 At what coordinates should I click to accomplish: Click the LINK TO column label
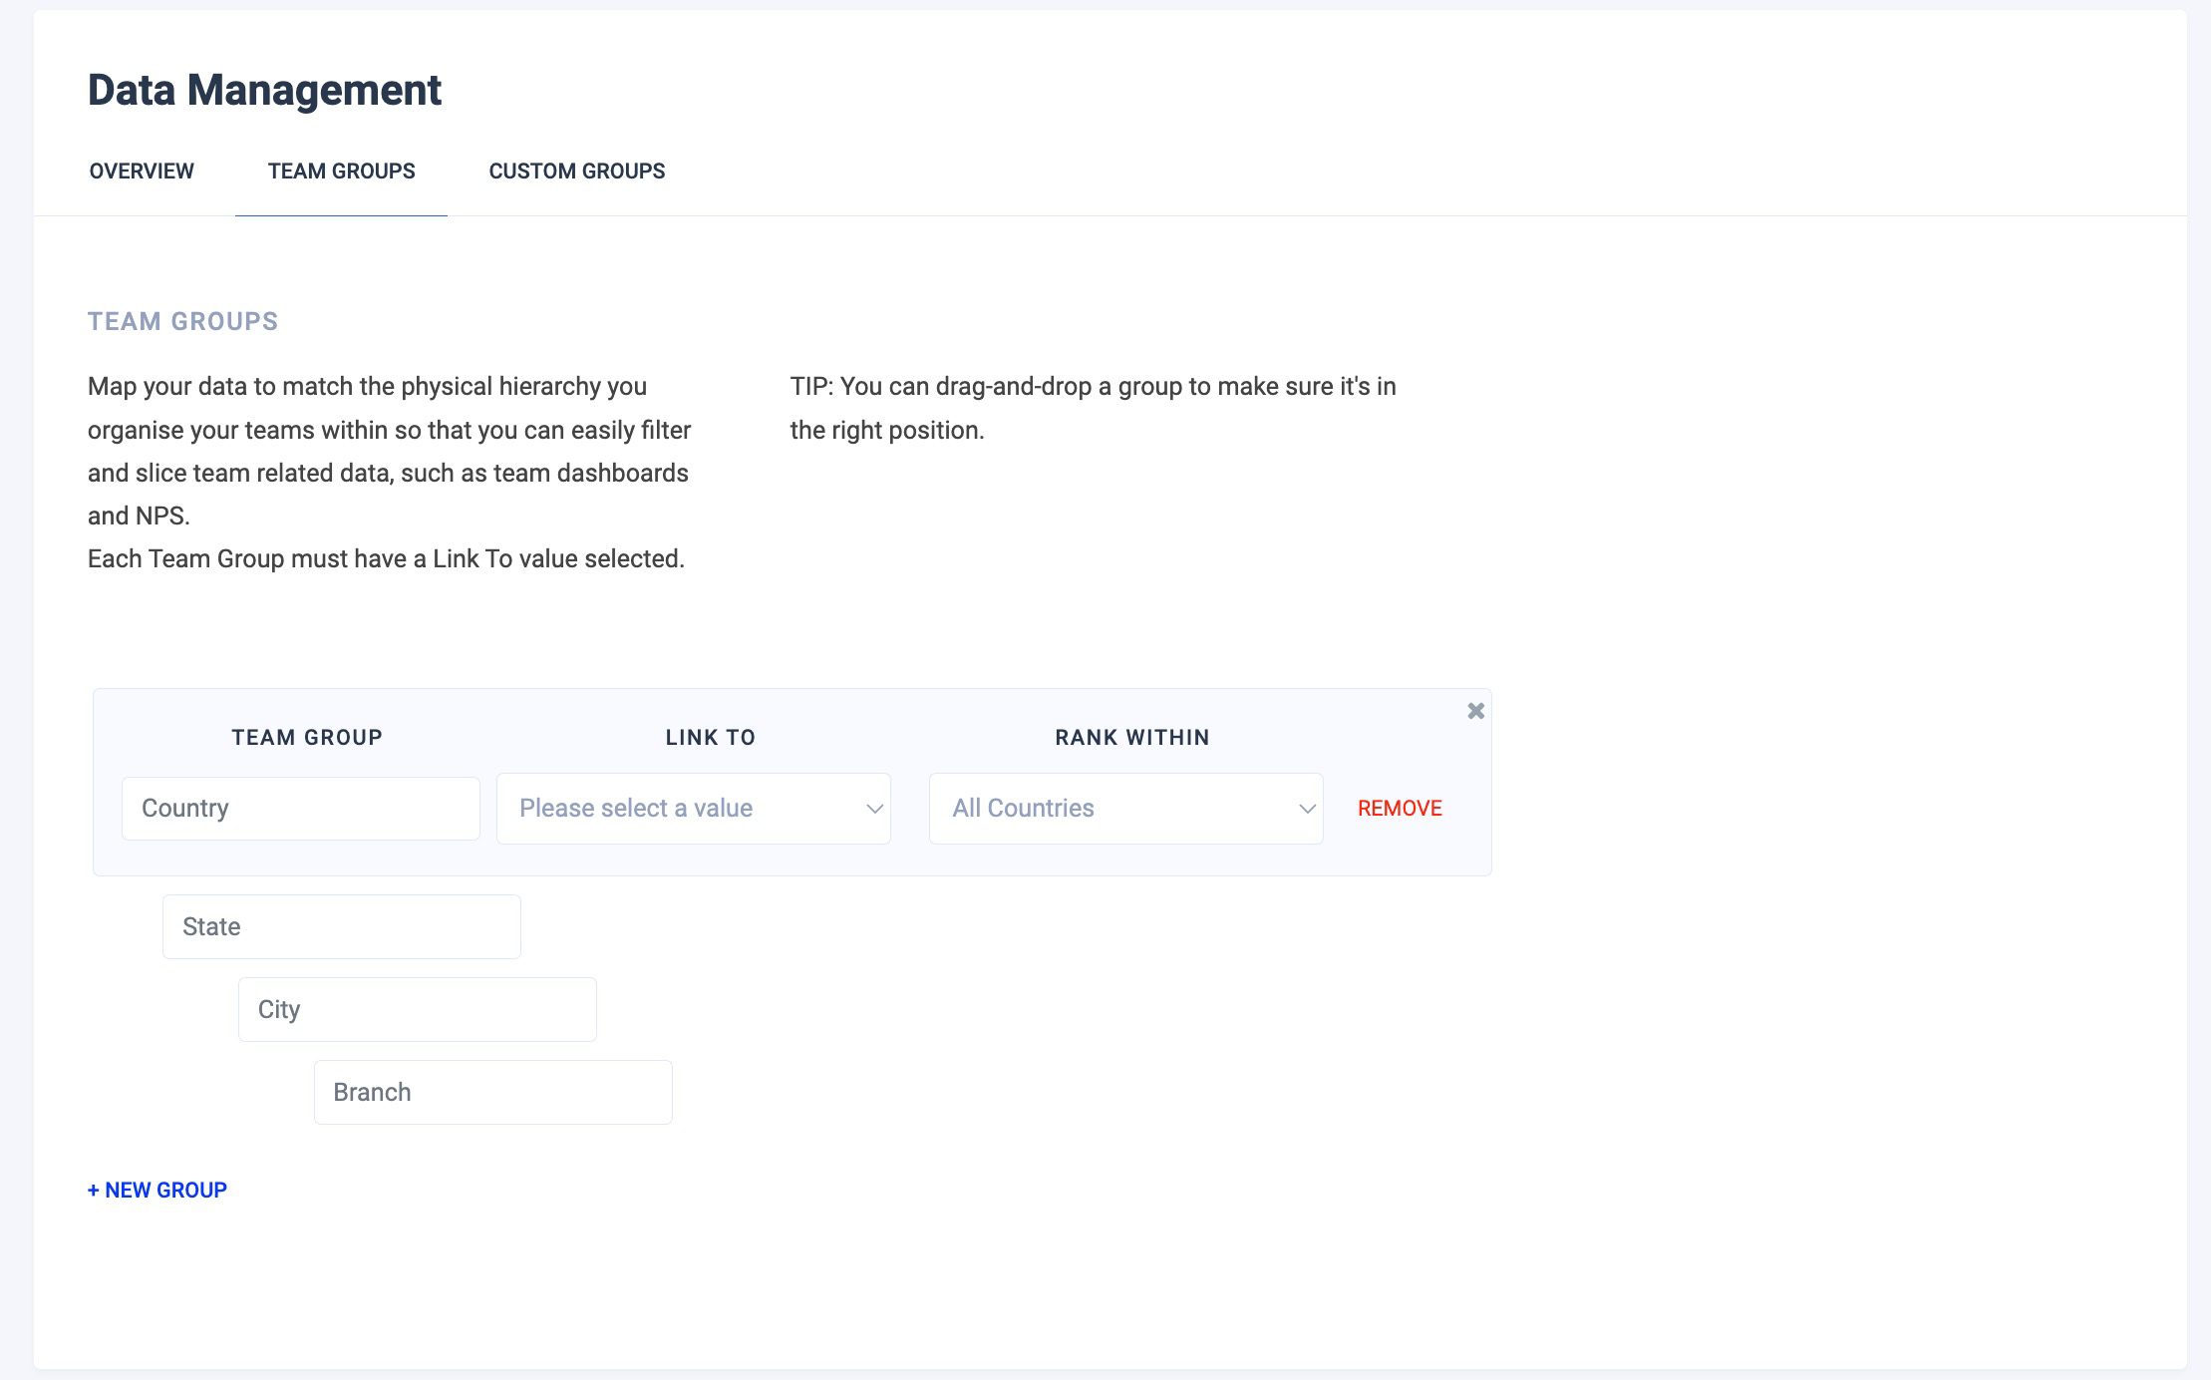pos(710,738)
